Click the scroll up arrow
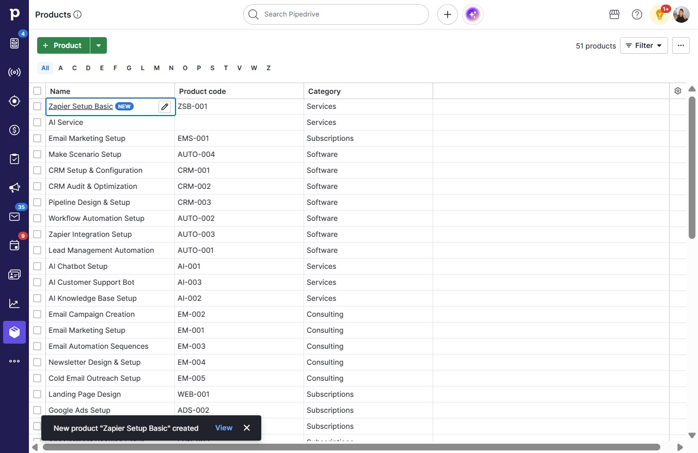This screenshot has width=698, height=453. (x=692, y=89)
